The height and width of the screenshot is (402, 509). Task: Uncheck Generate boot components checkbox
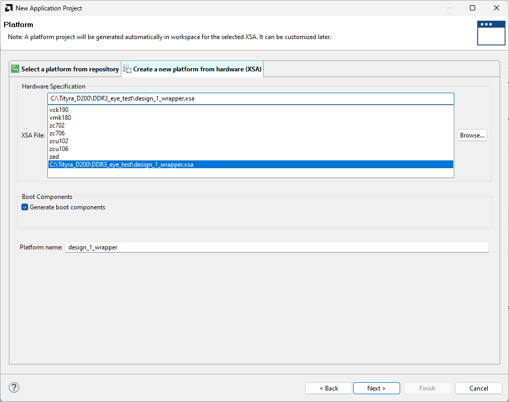25,207
